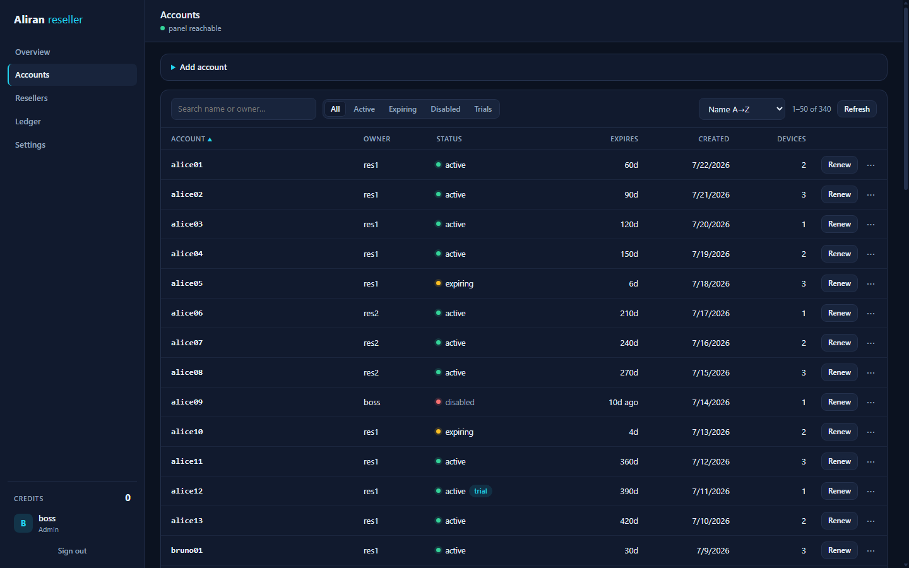Open the more options menu for alice07
The image size is (909, 568).
tap(871, 343)
